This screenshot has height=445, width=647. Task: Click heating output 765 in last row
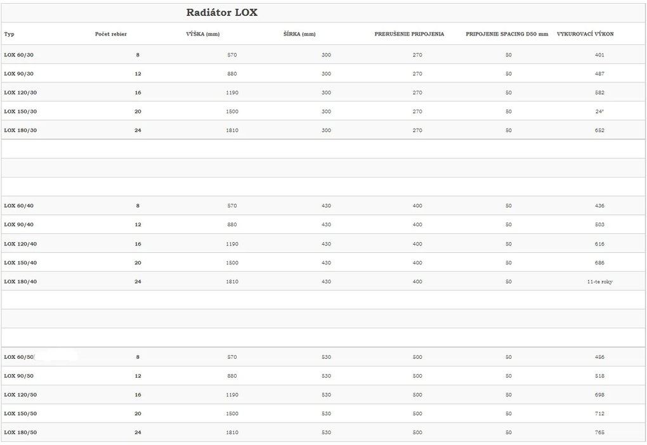tap(599, 432)
